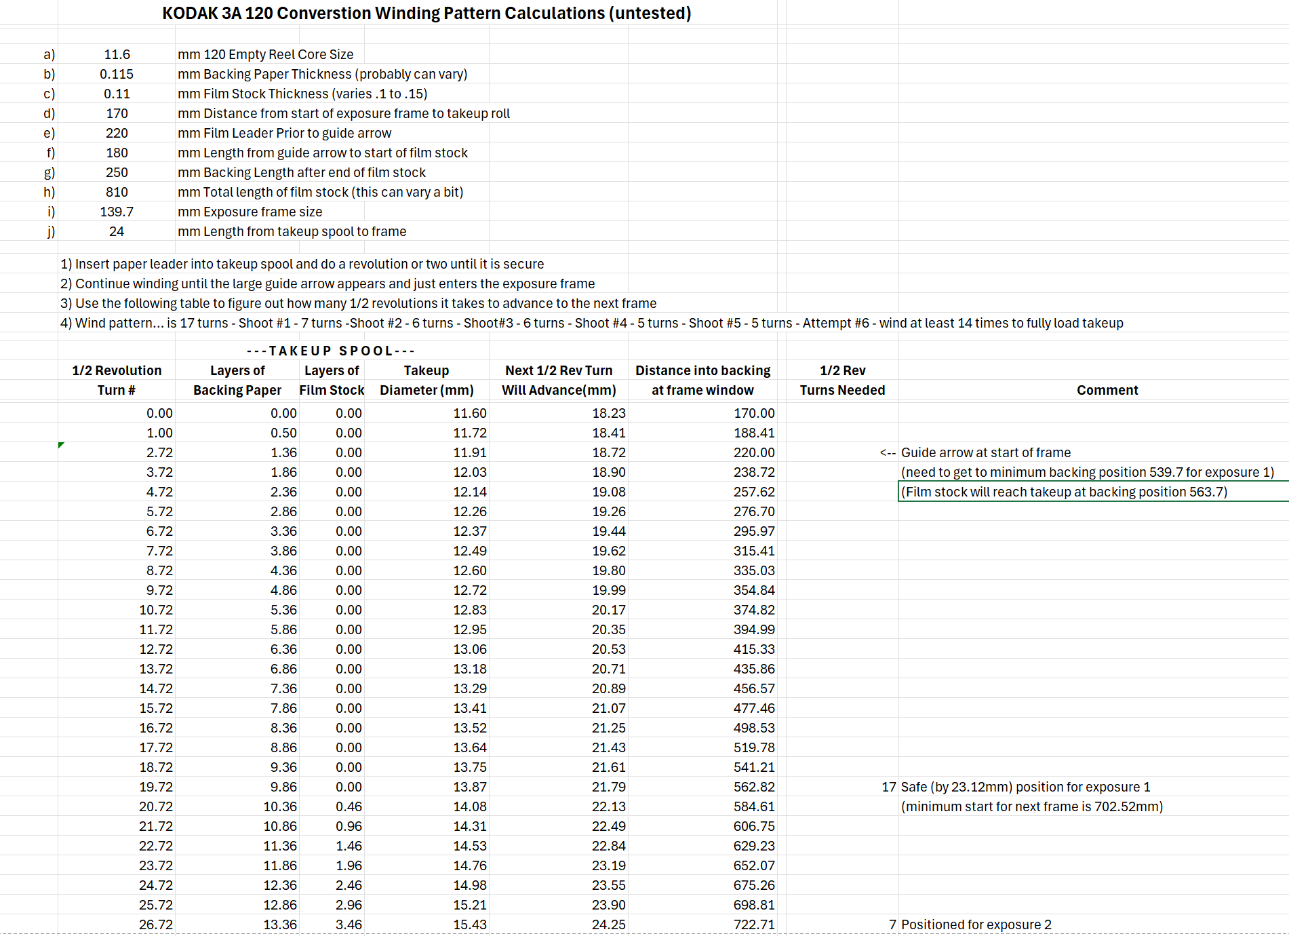This screenshot has width=1289, height=936.
Task: Click the 'Diameter (mm)' column header
Action: coord(427,390)
